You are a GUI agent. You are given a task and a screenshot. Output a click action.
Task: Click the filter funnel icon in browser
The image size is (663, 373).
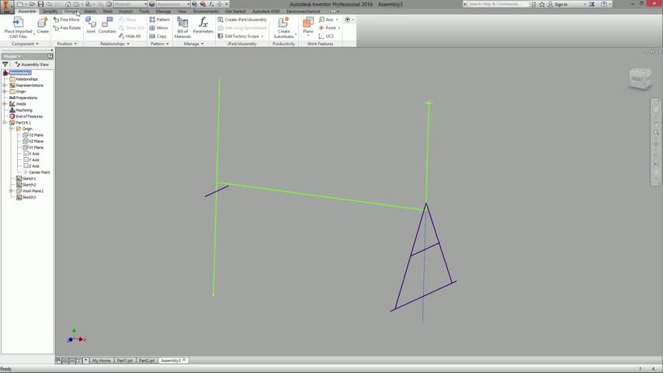[x=5, y=64]
